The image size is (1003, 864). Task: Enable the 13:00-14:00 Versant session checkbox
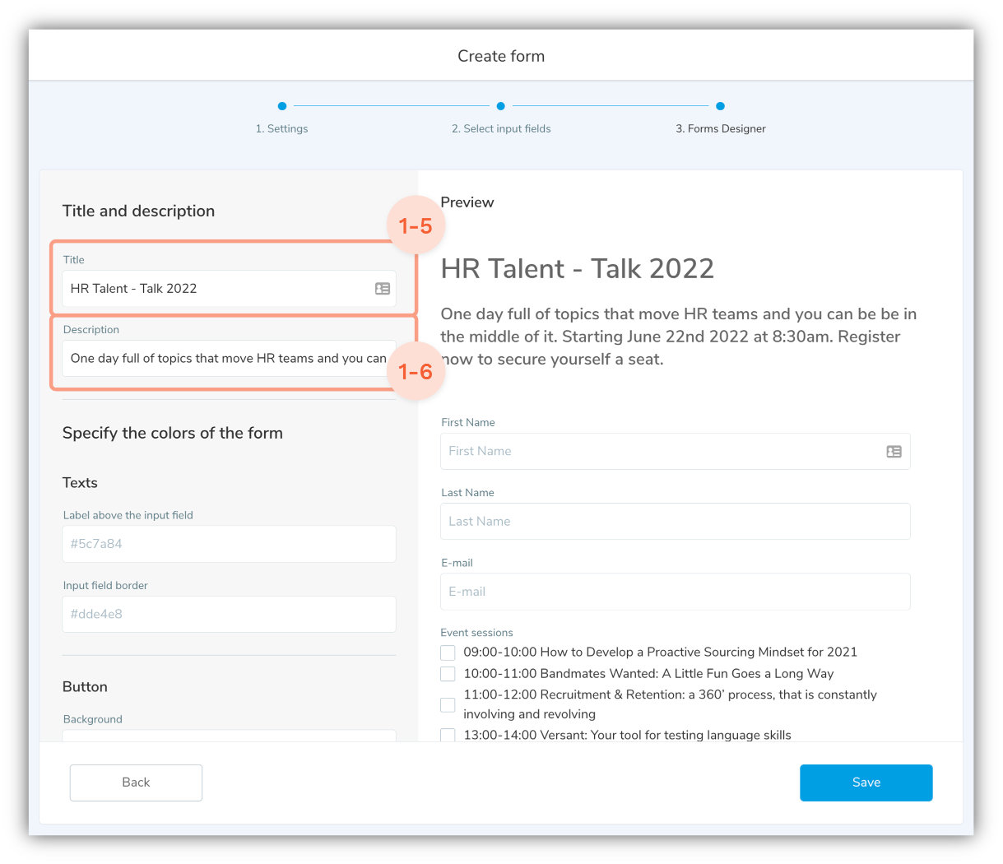pyautogui.click(x=448, y=735)
